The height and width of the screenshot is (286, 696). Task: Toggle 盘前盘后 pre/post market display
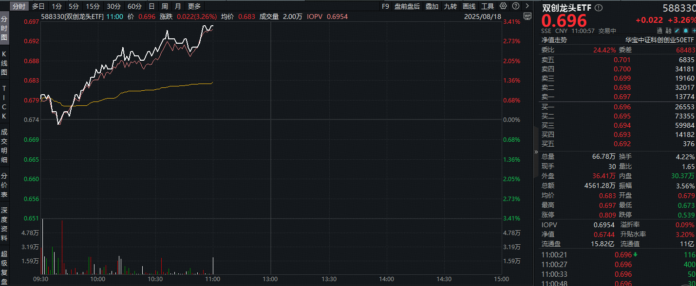407,6
